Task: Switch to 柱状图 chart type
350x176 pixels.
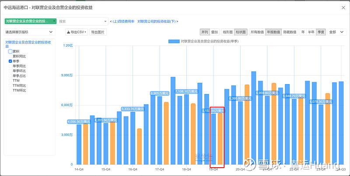Action: pyautogui.click(x=241, y=32)
